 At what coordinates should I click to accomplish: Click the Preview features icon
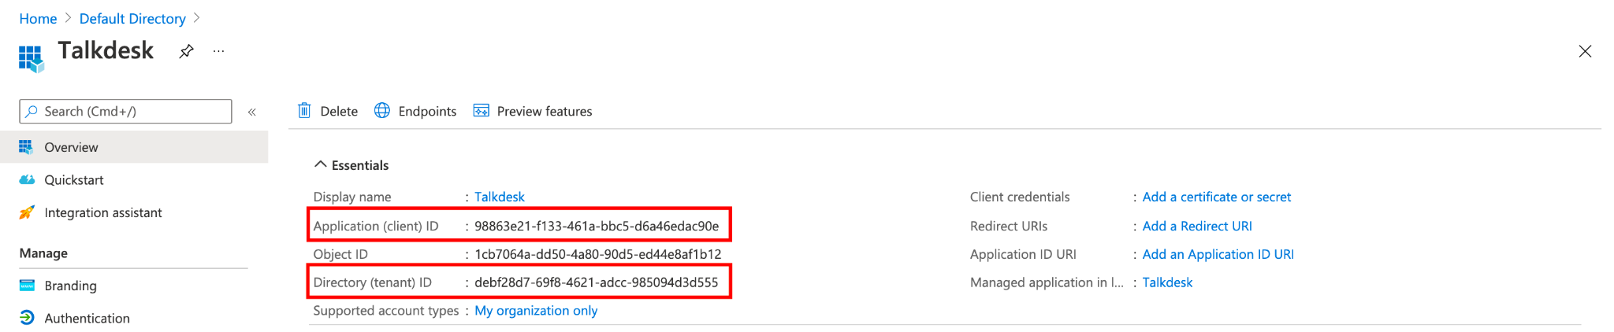[x=481, y=110]
